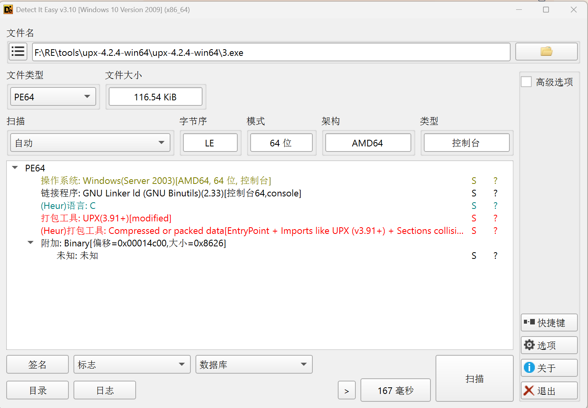
Task: Open the 目录 directory view
Action: pos(37,390)
